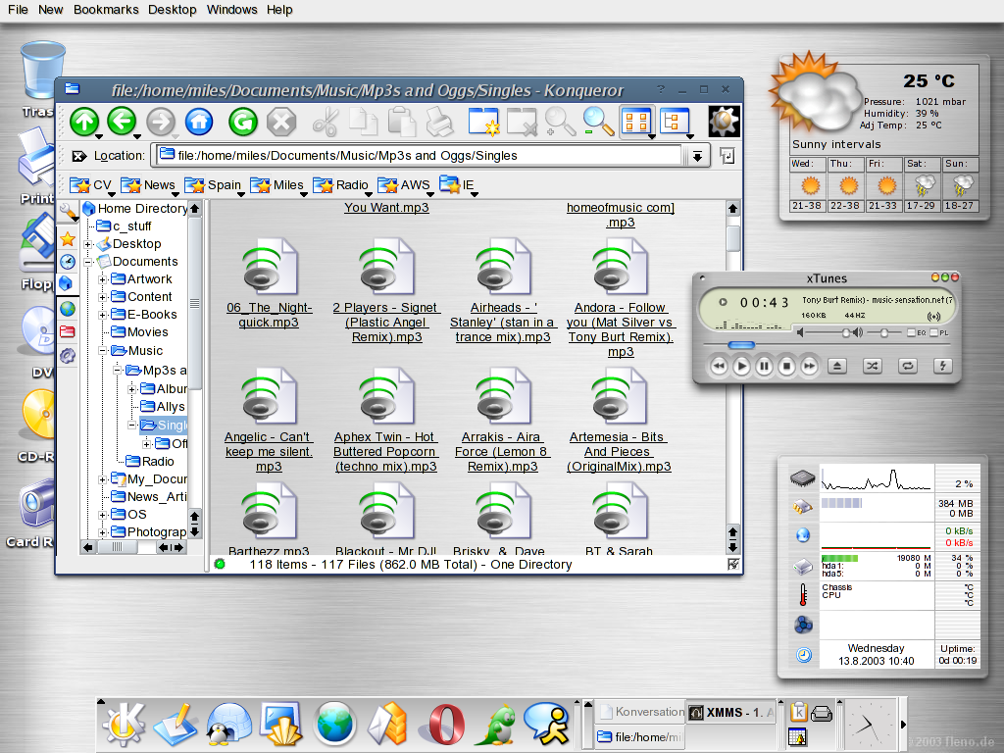1004x753 pixels.
Task: Toggle the EQ checkbox in xTunes
Action: 912,332
